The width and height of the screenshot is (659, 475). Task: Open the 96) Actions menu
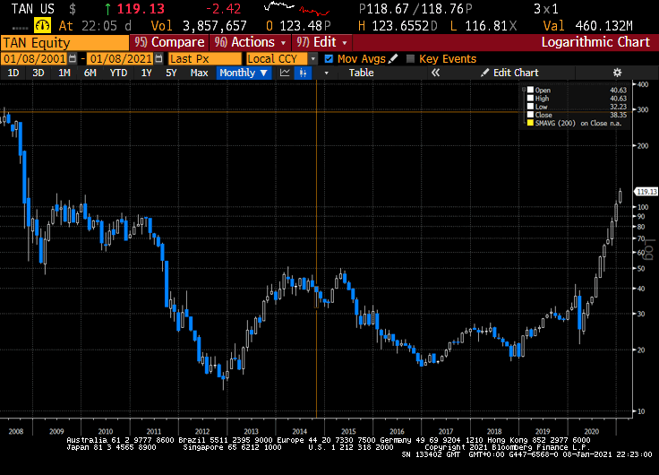(251, 42)
